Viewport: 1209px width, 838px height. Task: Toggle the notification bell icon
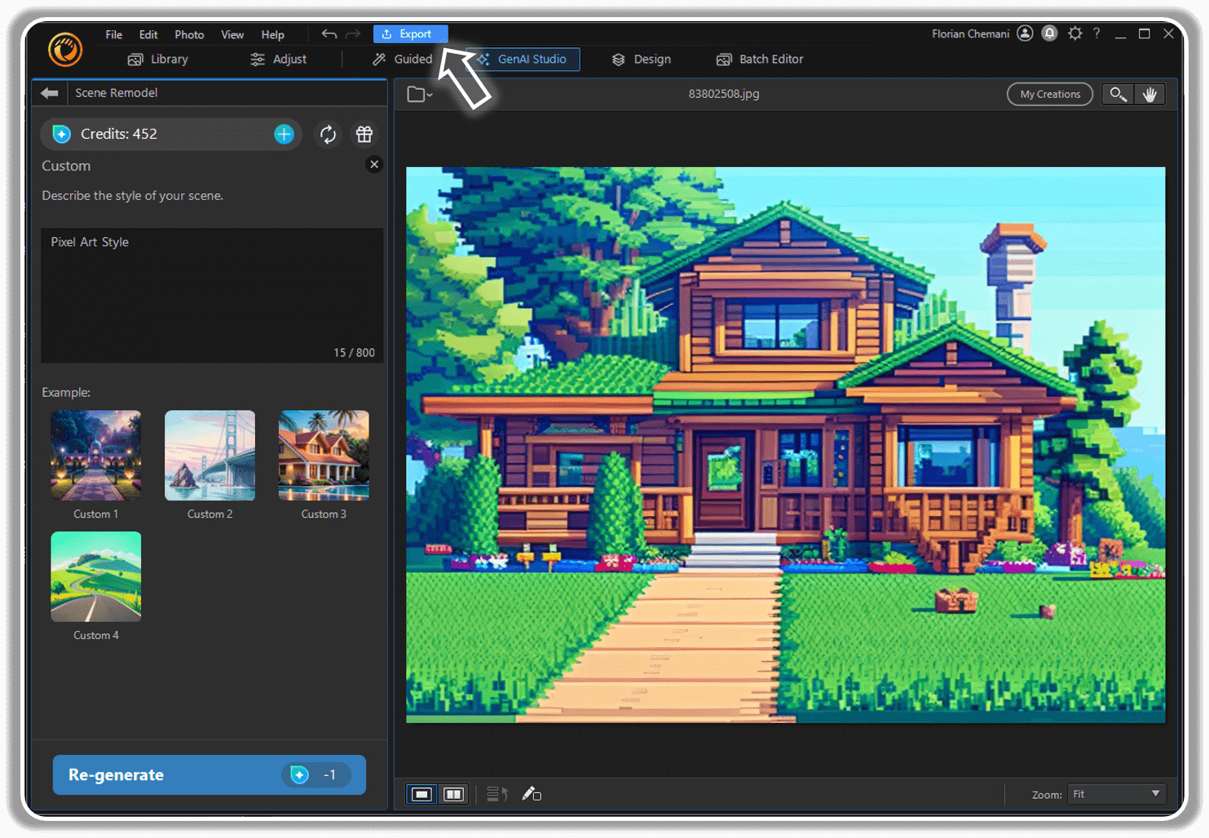(x=1049, y=33)
